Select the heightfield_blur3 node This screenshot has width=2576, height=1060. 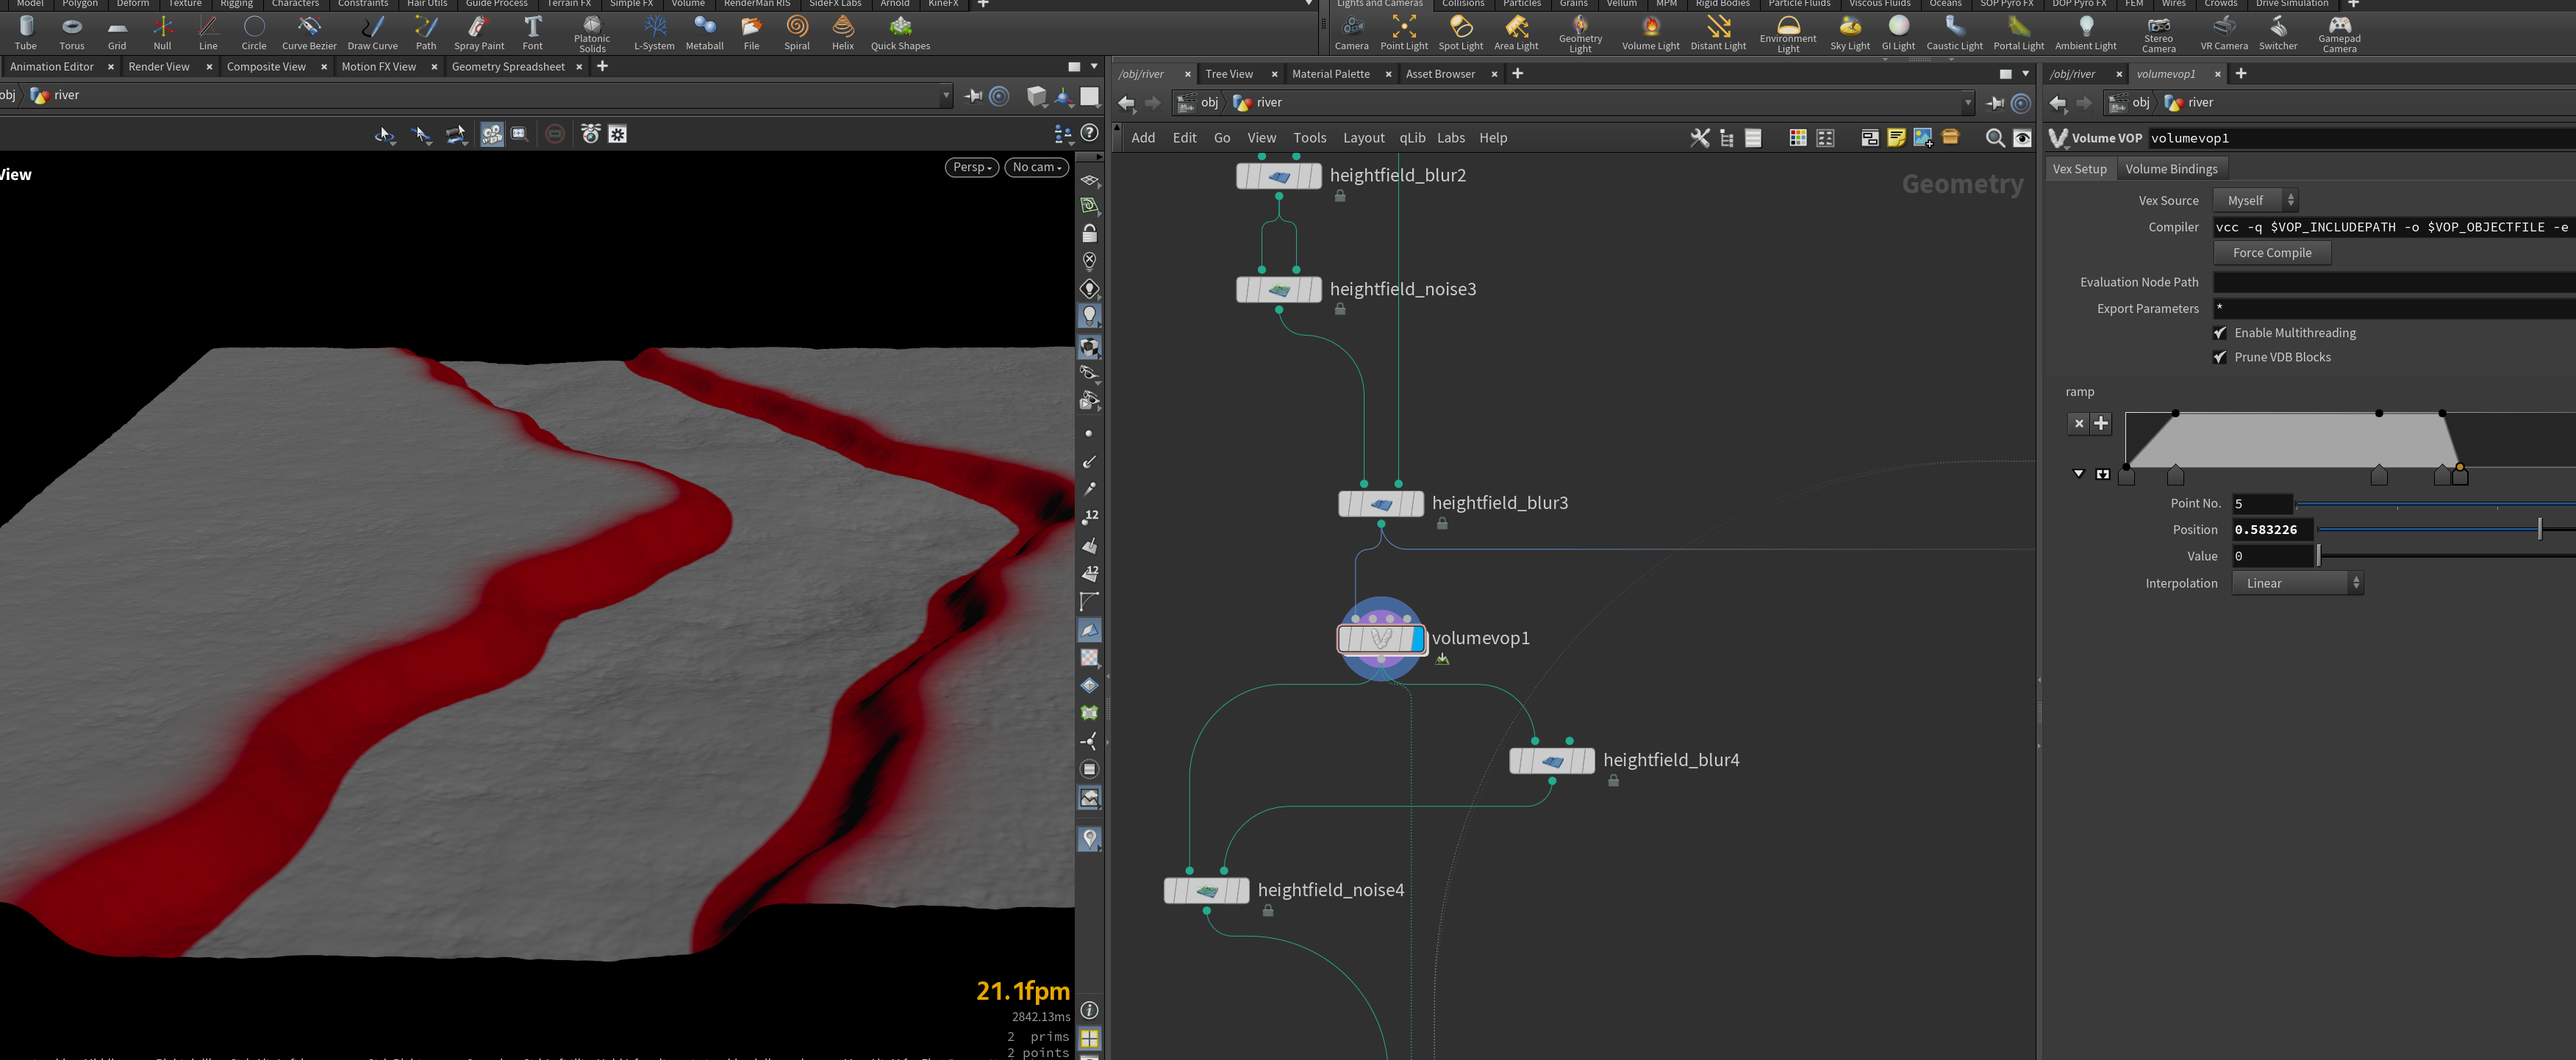tap(1381, 505)
